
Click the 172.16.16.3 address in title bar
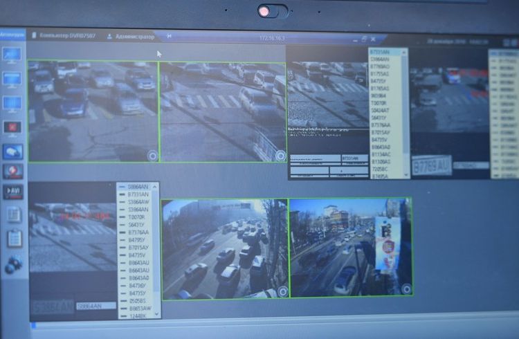pyautogui.click(x=272, y=38)
